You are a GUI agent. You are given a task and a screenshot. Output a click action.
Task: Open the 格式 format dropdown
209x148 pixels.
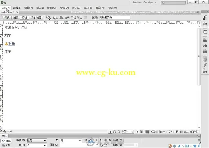[x=36, y=141]
